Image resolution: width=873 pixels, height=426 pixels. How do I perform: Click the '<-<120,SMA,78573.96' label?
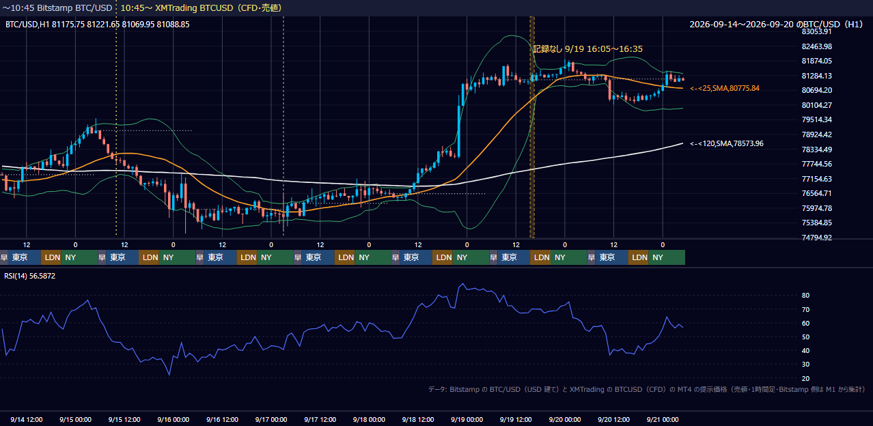coord(727,143)
